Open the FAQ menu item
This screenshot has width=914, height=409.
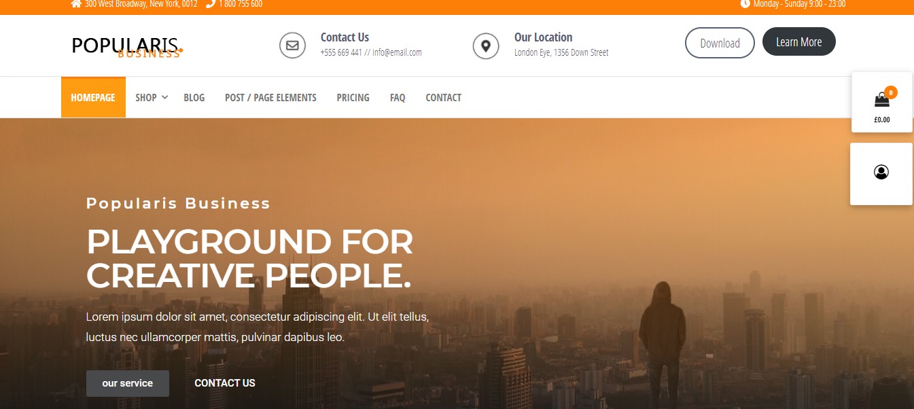398,98
